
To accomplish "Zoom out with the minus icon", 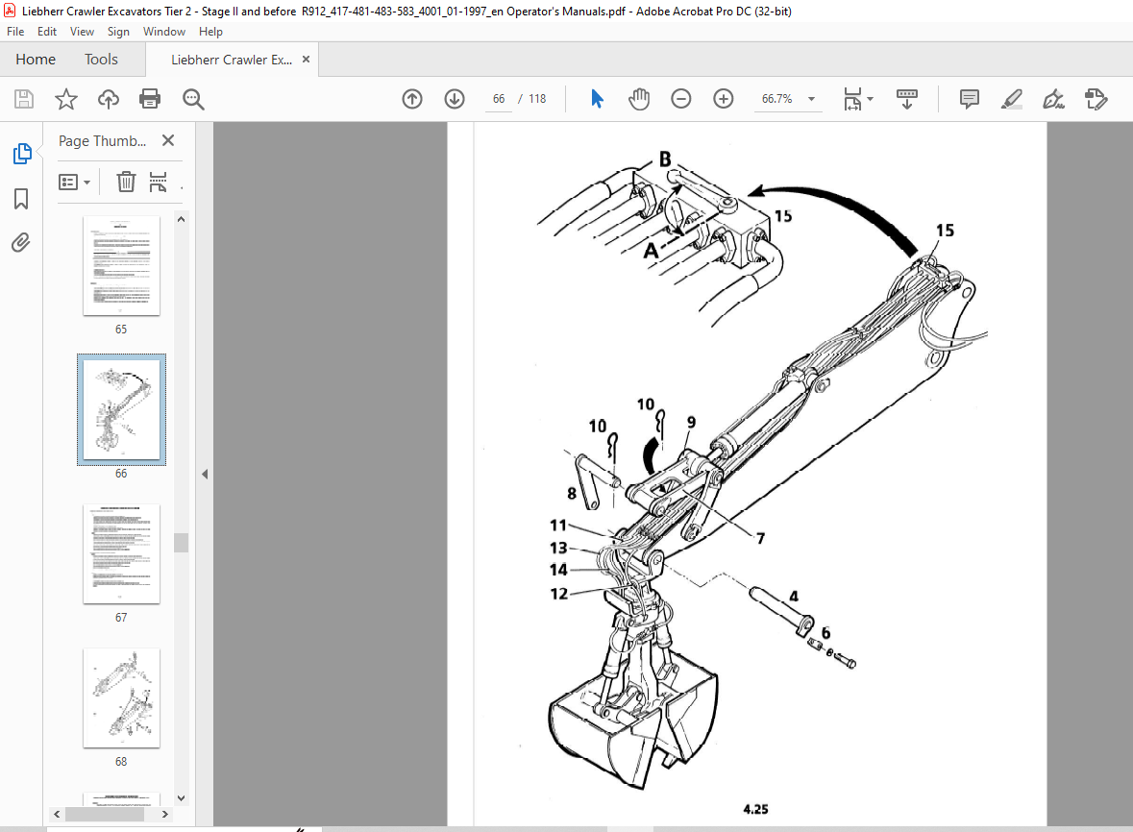I will coord(680,99).
